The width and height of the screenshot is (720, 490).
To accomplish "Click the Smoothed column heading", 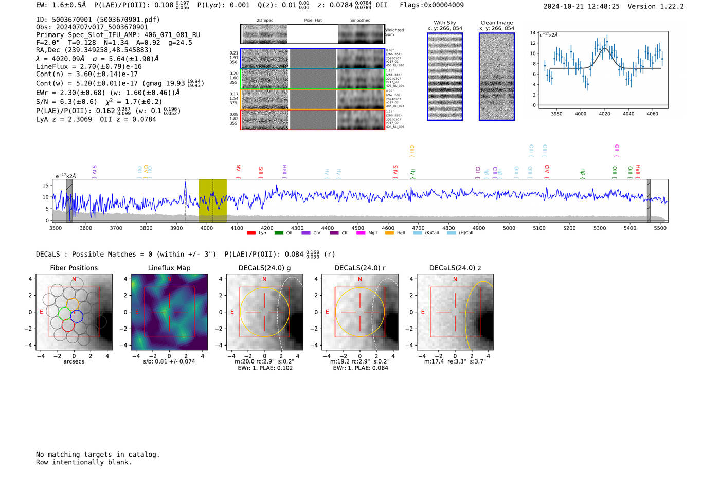I will (x=360, y=20).
